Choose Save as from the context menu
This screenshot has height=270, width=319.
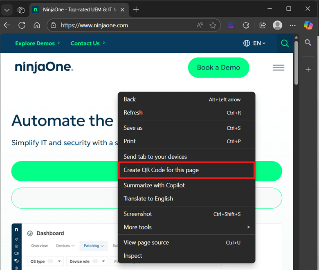[186, 128]
